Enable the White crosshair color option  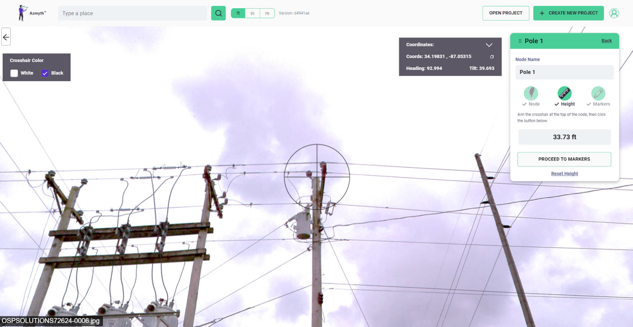coord(14,73)
